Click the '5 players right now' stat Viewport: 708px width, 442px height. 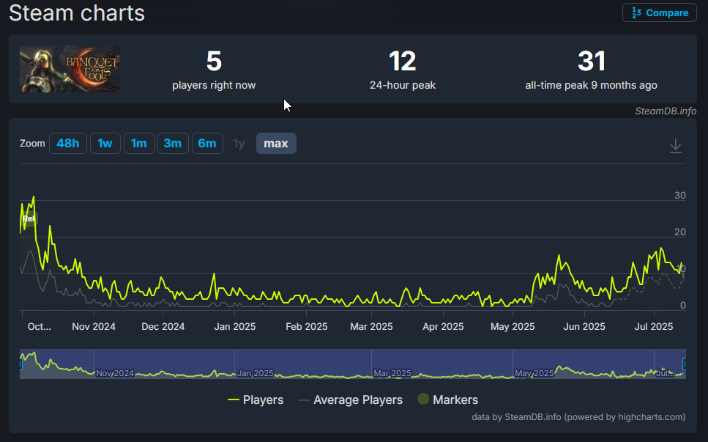click(x=214, y=70)
